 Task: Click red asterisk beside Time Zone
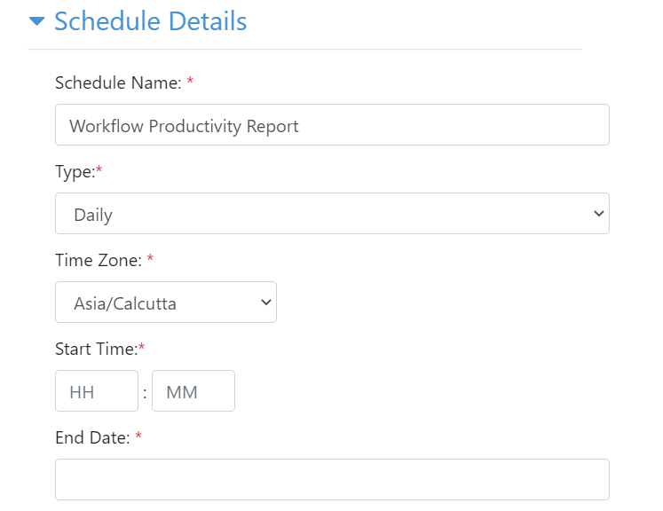click(150, 258)
